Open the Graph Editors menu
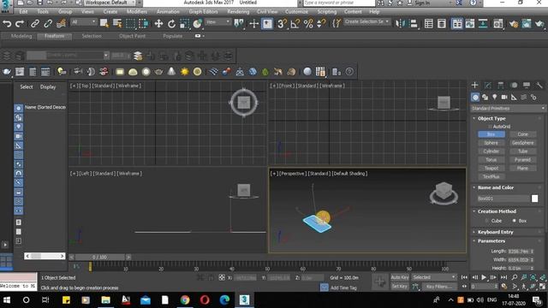 (x=203, y=11)
